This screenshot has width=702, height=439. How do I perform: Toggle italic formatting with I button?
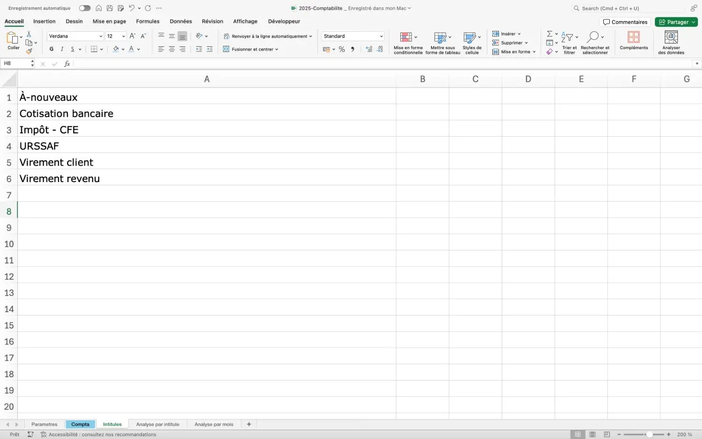pyautogui.click(x=62, y=49)
